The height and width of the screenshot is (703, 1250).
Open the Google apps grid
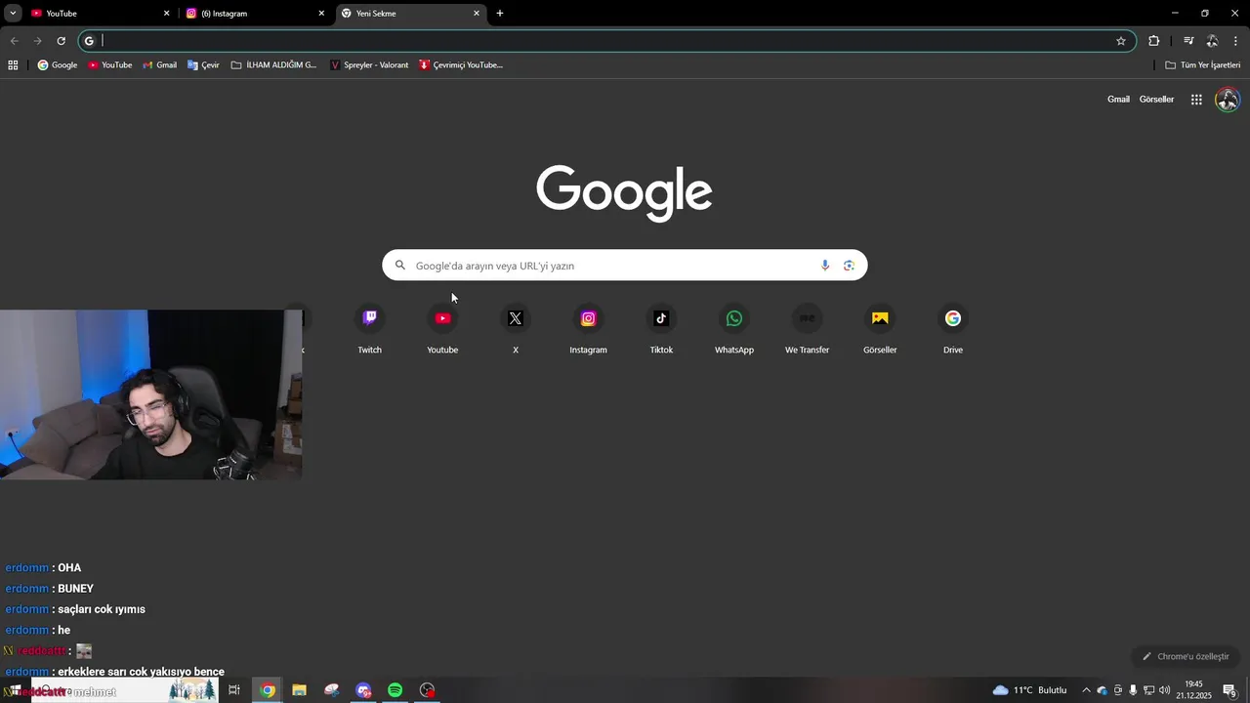pos(1196,100)
